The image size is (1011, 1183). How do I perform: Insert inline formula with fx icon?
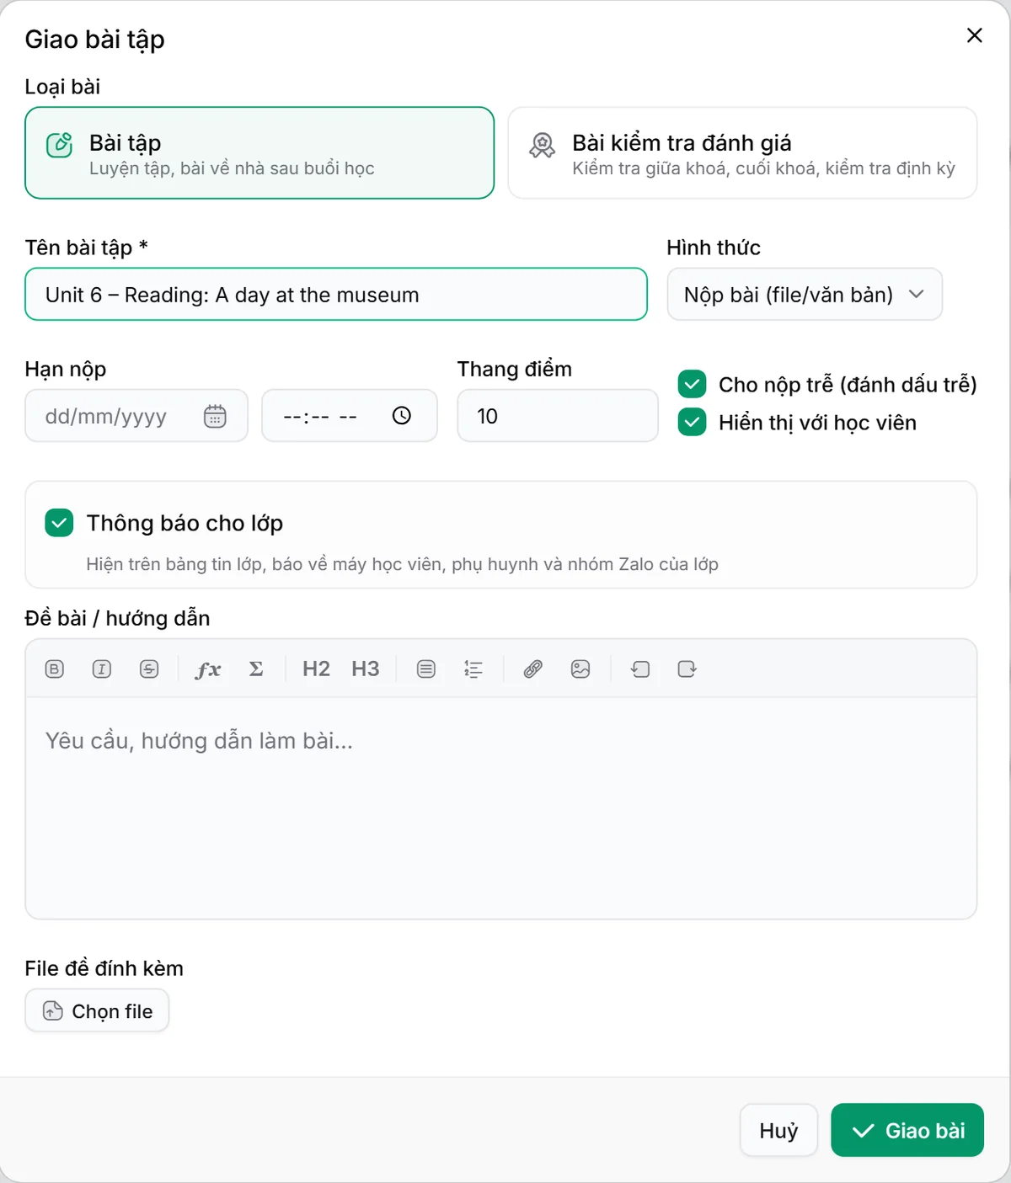(x=208, y=669)
